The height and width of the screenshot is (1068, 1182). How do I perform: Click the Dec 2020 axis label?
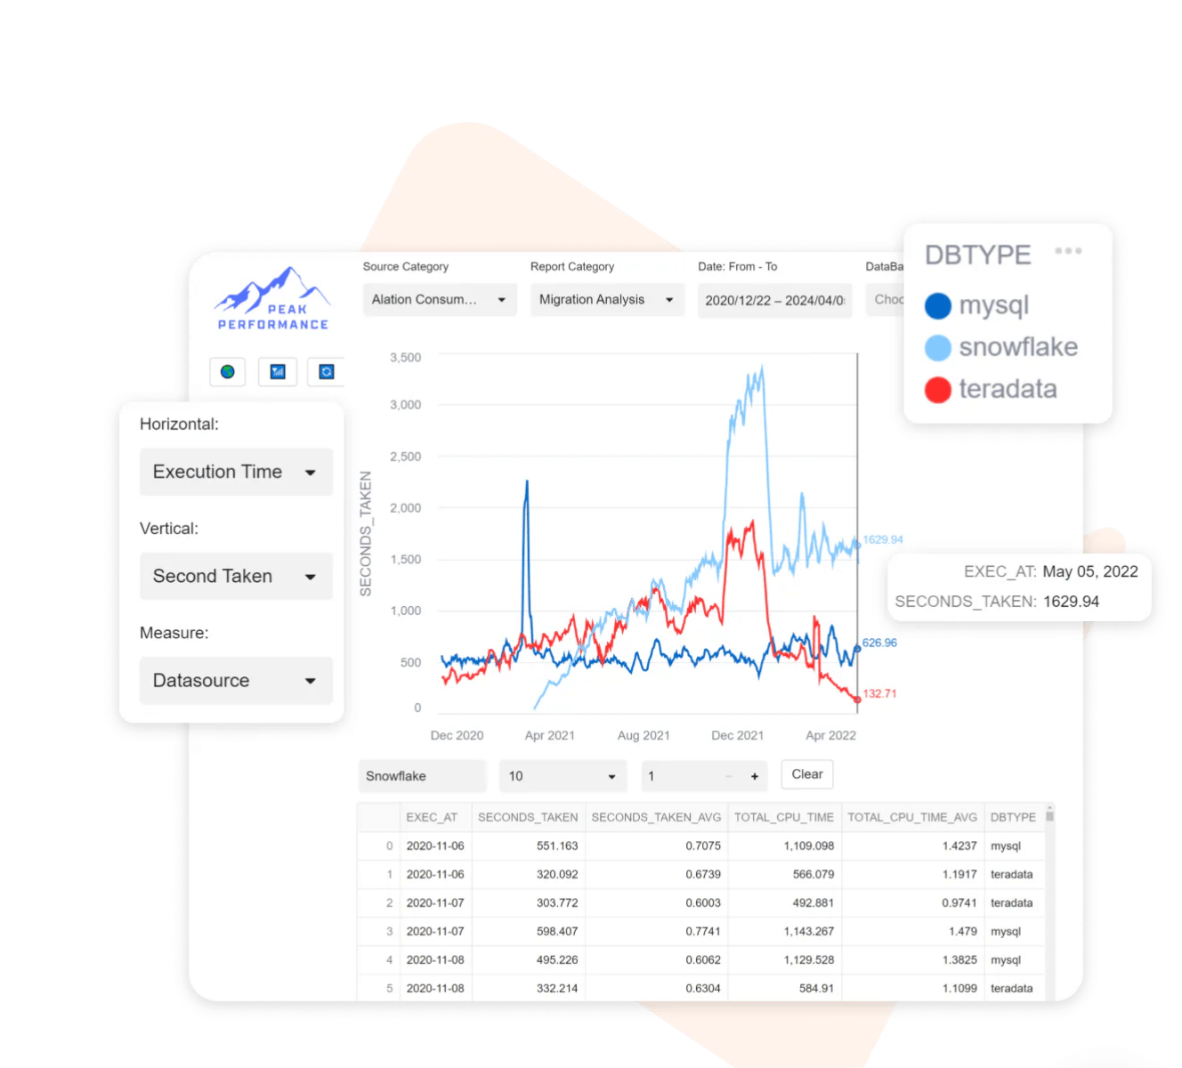[x=457, y=735]
